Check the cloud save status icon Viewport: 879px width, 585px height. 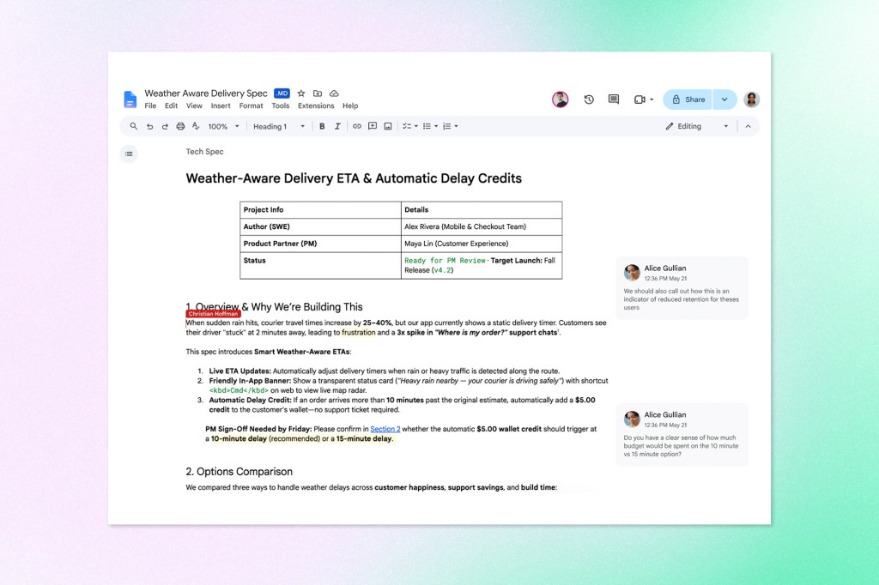click(334, 93)
